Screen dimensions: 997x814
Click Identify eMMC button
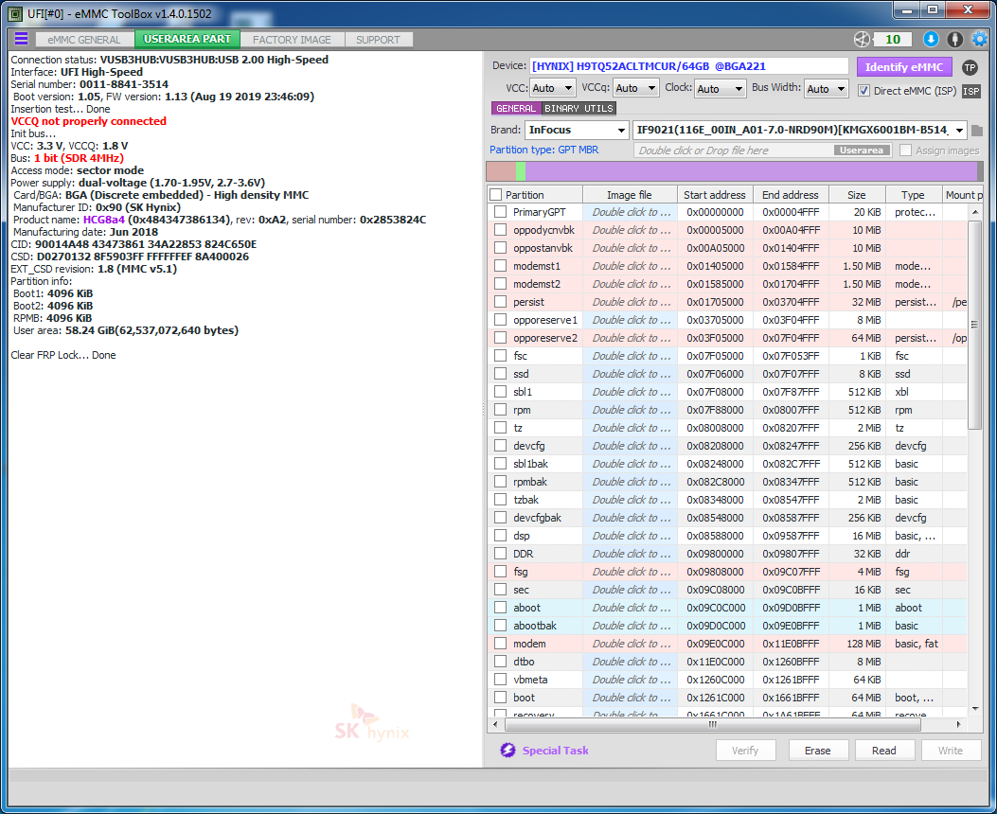[x=904, y=66]
